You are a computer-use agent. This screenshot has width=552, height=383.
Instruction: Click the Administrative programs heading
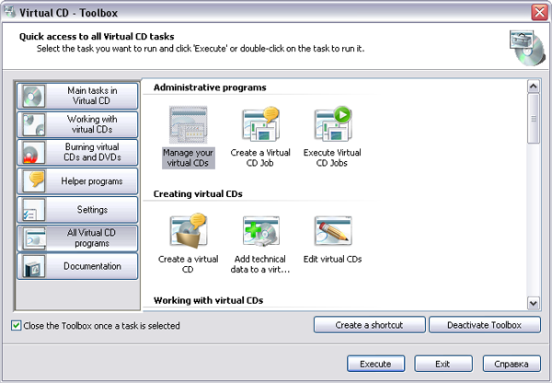pos(210,87)
